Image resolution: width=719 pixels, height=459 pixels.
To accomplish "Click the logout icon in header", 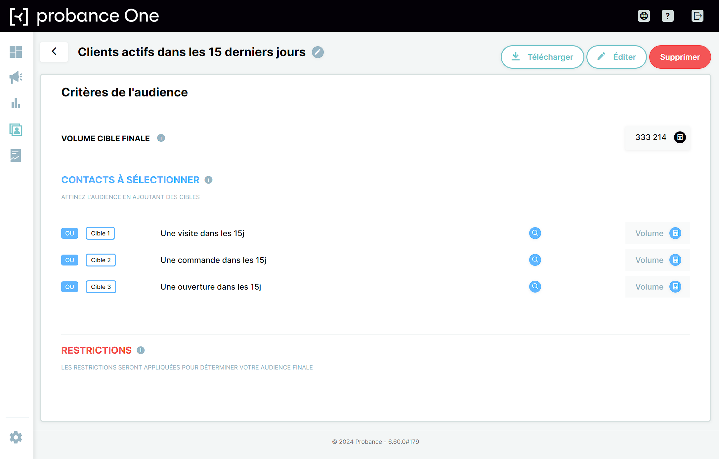I will [697, 16].
